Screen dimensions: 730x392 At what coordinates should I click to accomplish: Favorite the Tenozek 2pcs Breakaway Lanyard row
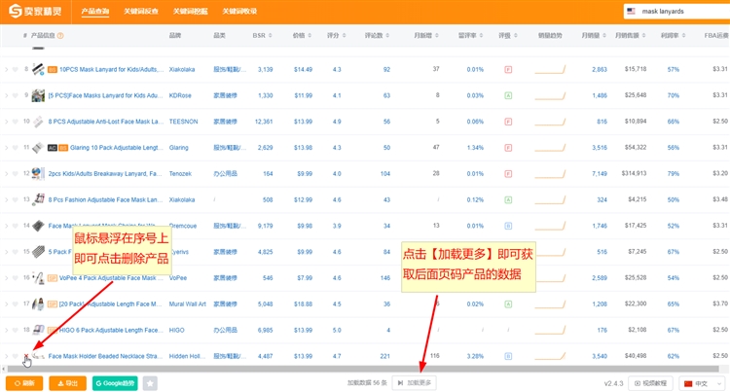15,174
